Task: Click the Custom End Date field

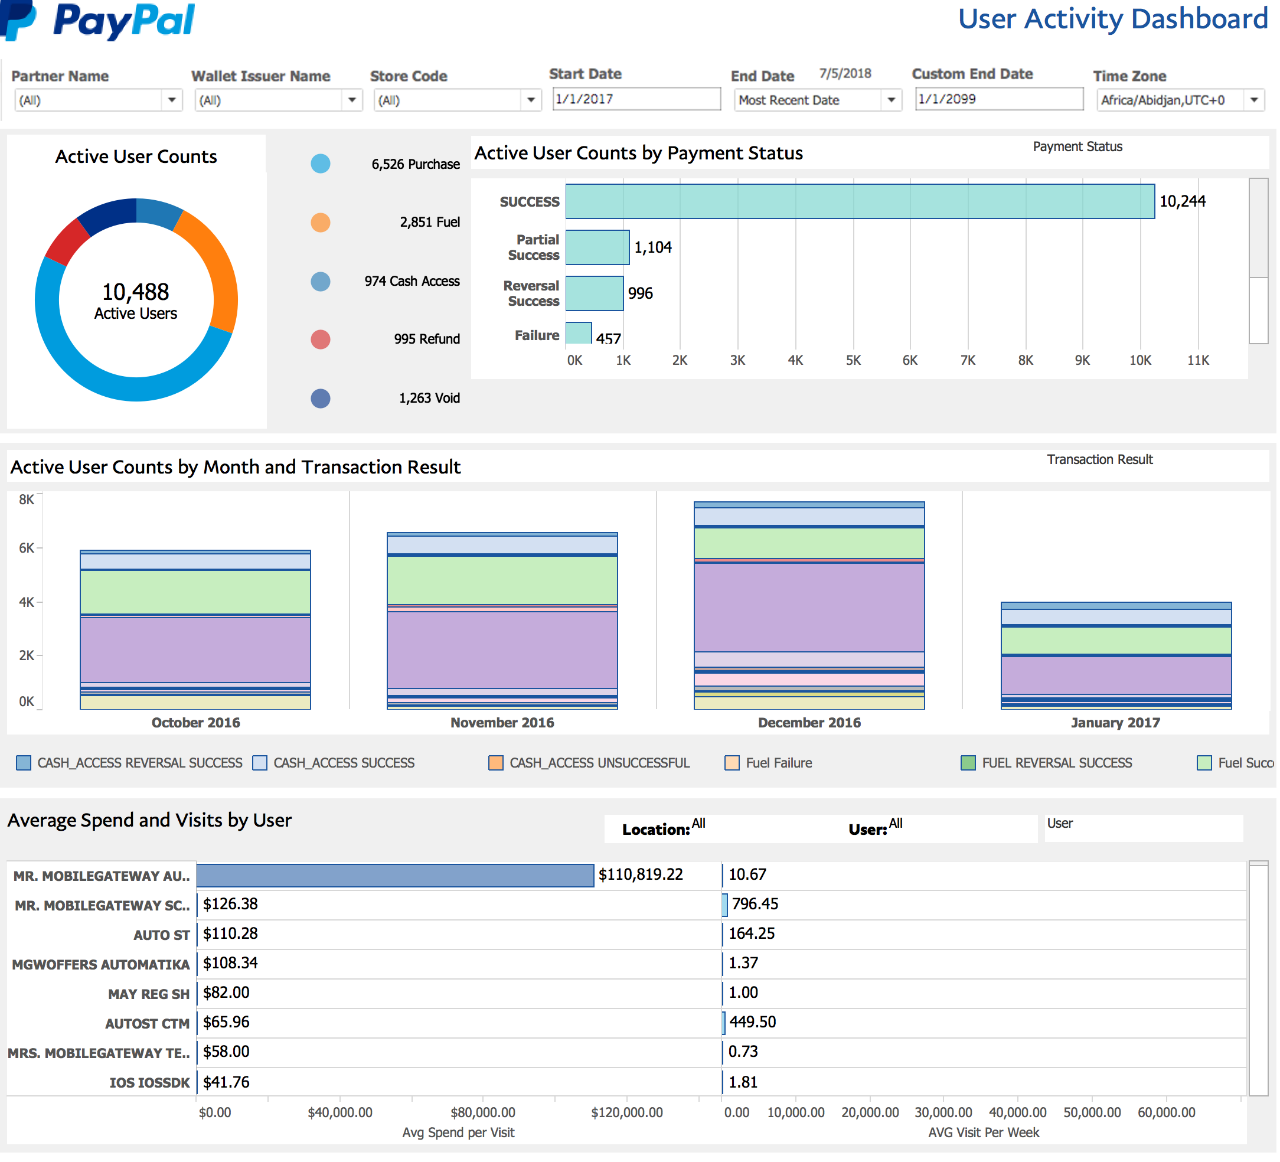Action: point(999,99)
